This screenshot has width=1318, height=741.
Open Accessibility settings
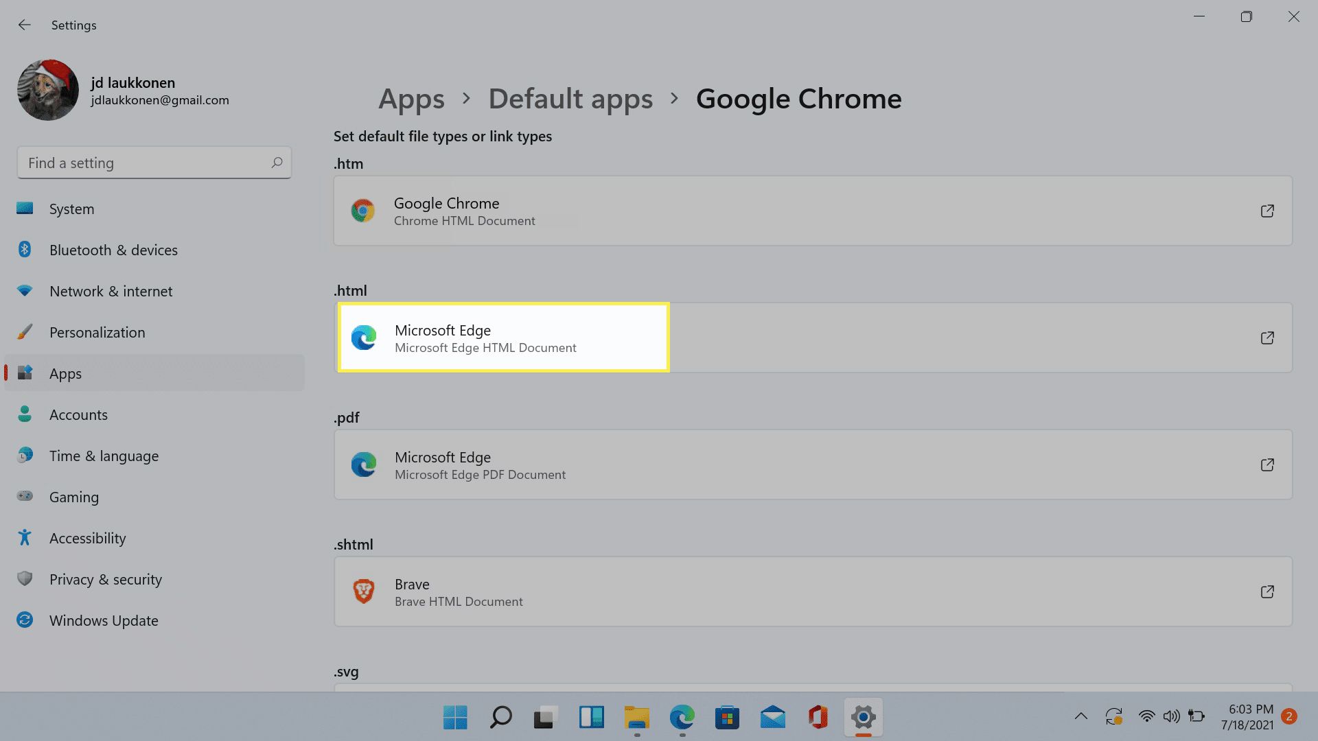click(x=154, y=538)
